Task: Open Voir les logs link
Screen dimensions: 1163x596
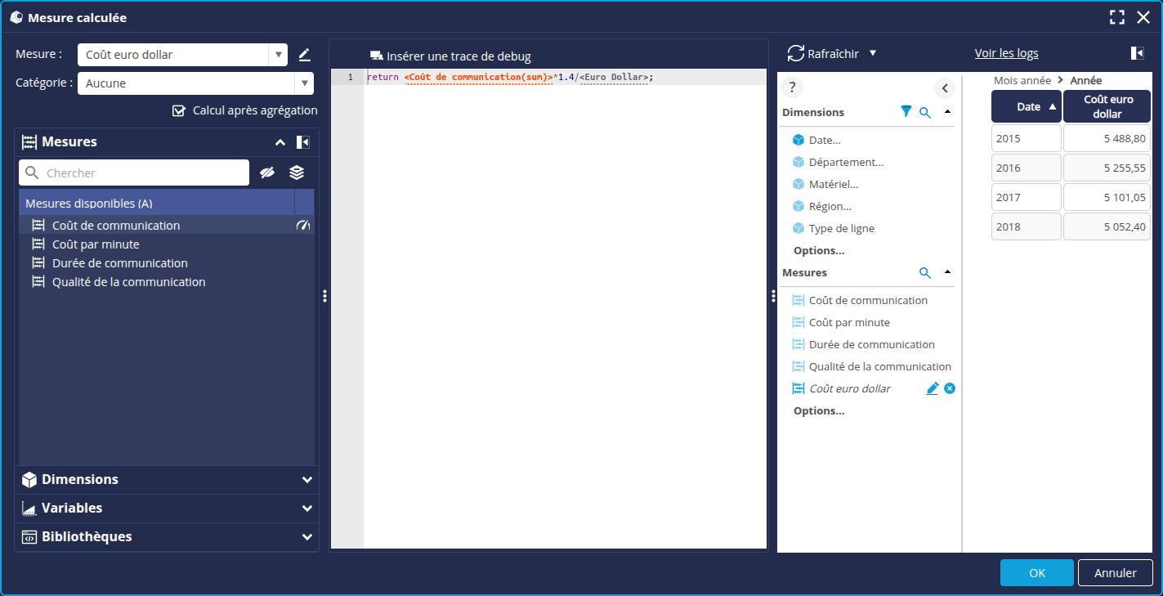Action: coord(1006,53)
